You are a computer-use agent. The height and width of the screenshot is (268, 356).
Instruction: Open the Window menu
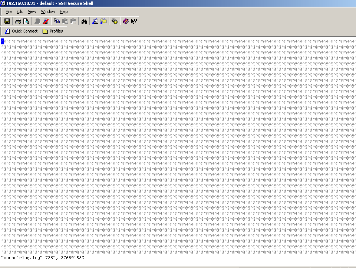[48, 11]
